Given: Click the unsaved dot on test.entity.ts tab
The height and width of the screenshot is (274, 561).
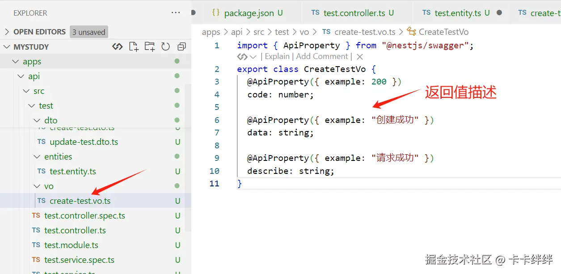Looking at the screenshot, I should (499, 13).
